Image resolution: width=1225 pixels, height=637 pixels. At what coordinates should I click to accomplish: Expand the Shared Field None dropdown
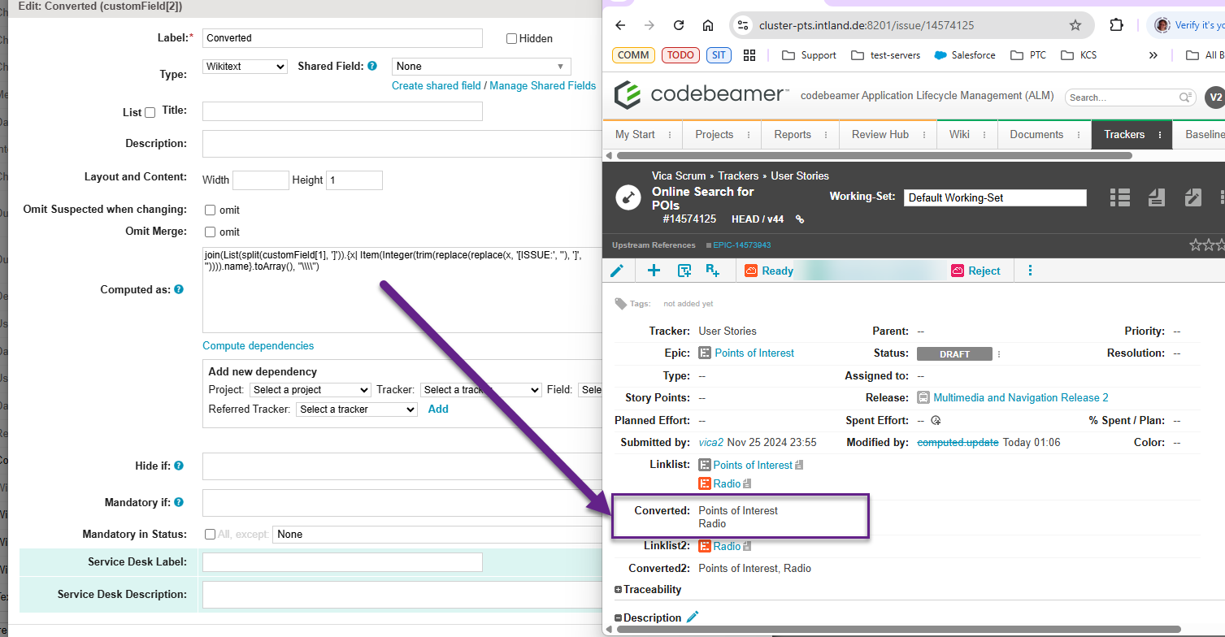tap(480, 66)
